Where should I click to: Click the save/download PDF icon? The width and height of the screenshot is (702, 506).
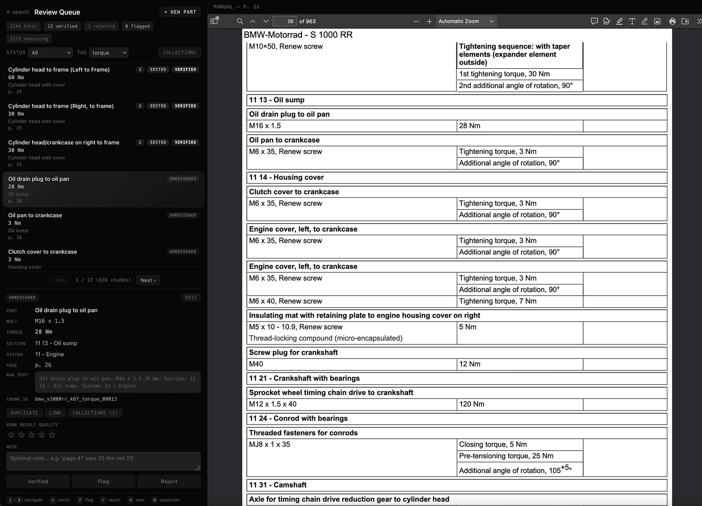point(685,21)
